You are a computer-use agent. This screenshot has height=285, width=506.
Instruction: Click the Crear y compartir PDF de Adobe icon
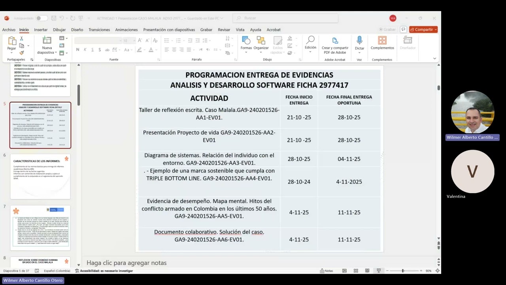335,40
